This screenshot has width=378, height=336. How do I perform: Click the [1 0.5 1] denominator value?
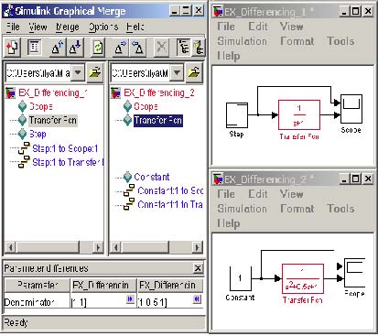pyautogui.click(x=152, y=302)
